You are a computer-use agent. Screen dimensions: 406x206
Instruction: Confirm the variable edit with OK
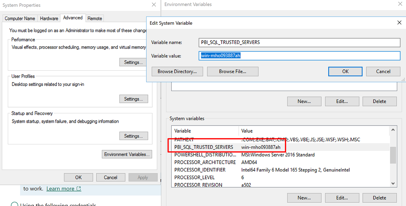coord(345,71)
